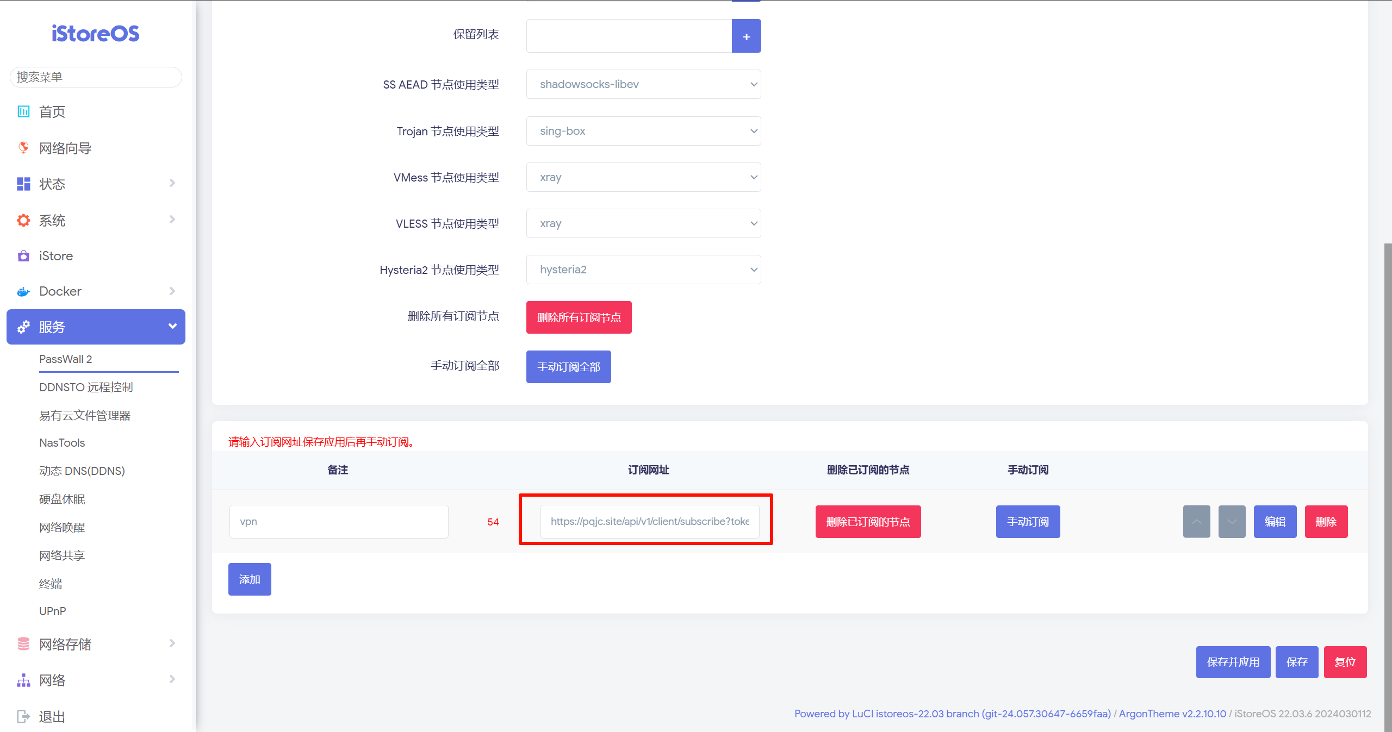
Task: Click 手动订阅 button in vpn row
Action: 1028,522
